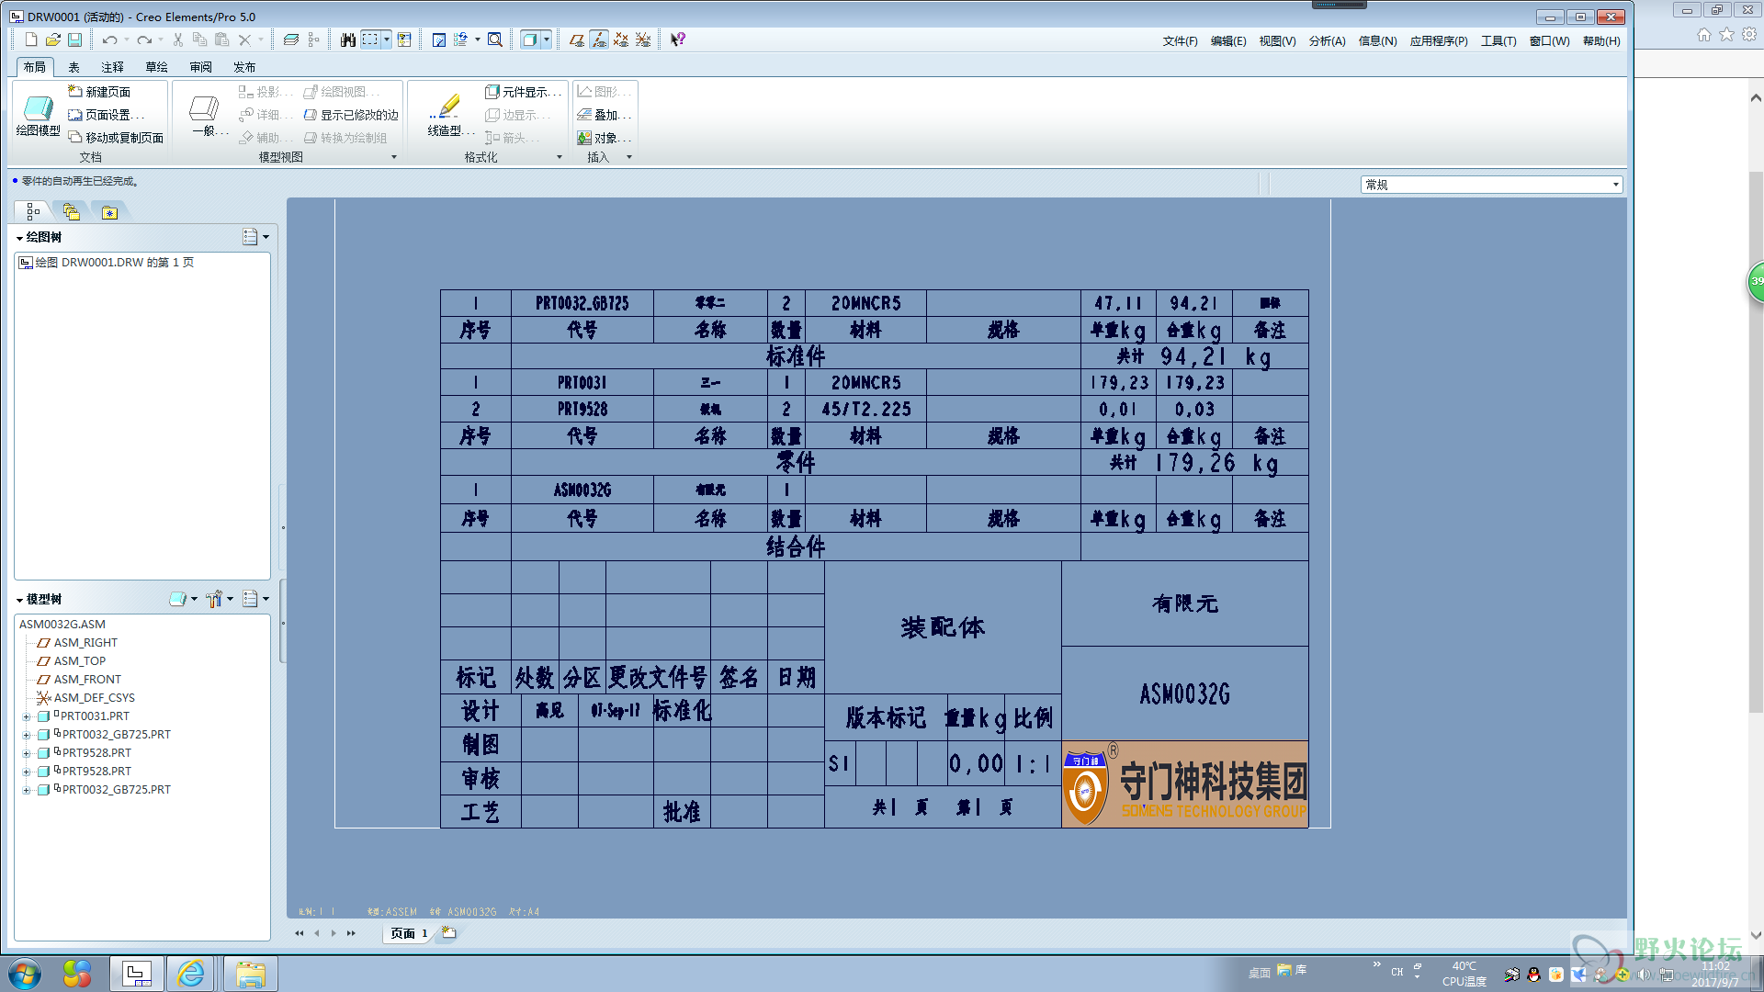Add a new sheet with the icon beside 页面 1

pyautogui.click(x=448, y=932)
